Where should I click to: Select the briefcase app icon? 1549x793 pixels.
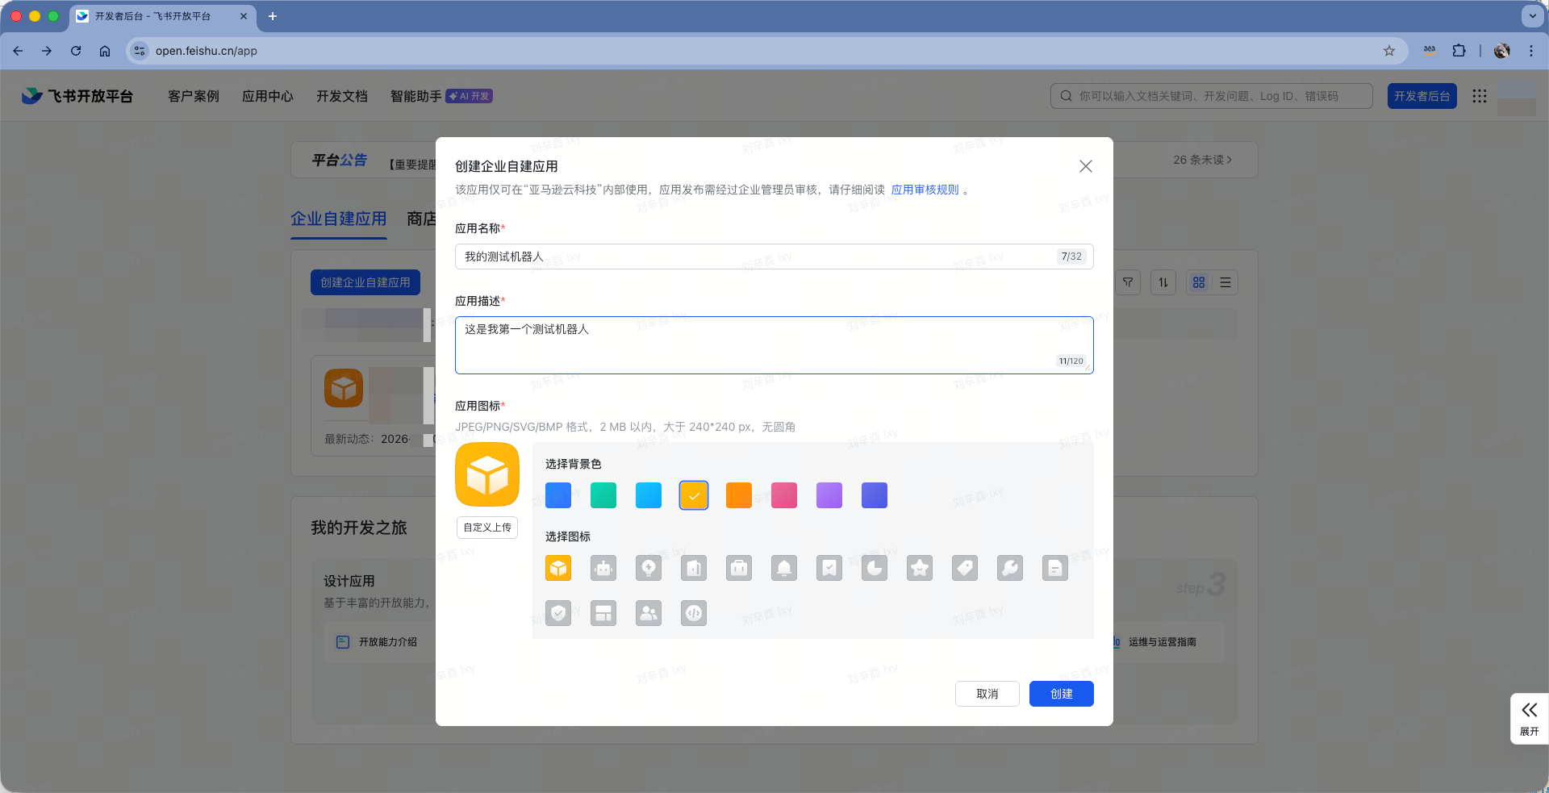coord(739,568)
